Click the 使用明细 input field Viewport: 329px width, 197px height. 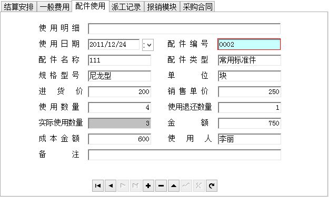coord(184,29)
